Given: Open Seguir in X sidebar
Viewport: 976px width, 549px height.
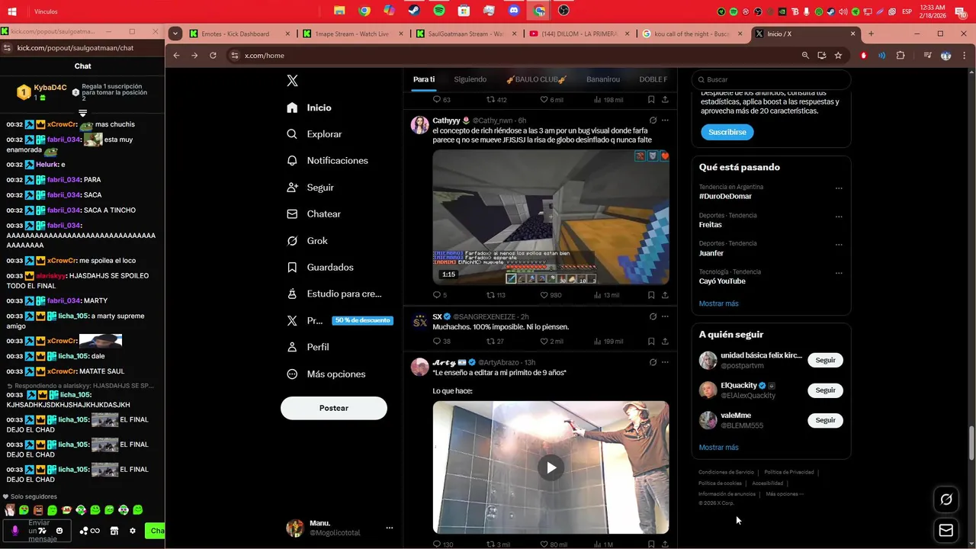Looking at the screenshot, I should coord(311,188).
